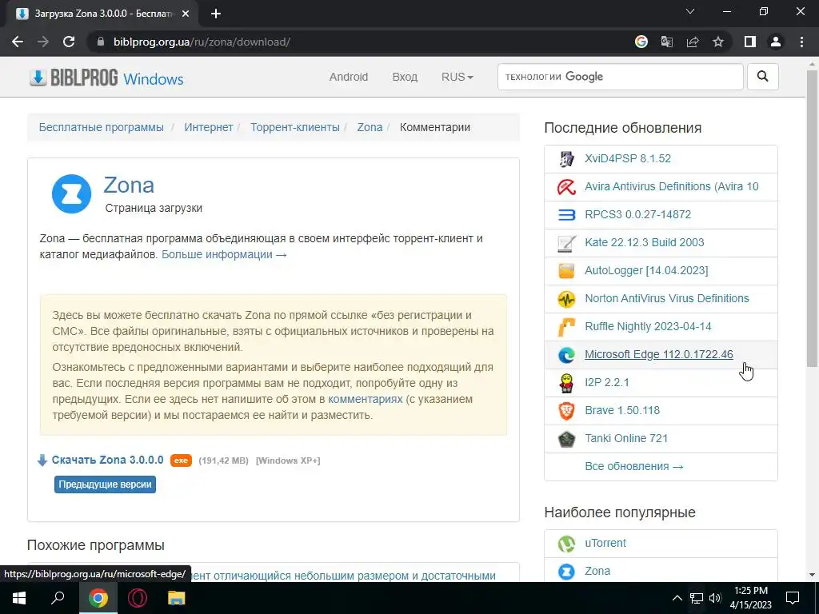Click the I2P mascot icon
Screen dimensions: 819x614
coord(566,383)
